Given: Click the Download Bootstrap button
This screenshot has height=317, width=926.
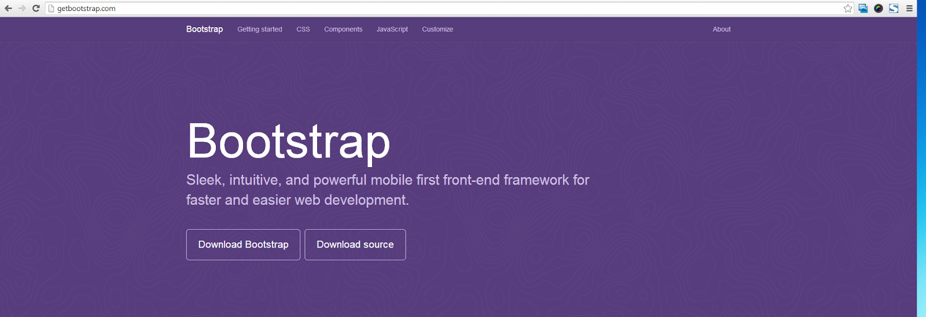Looking at the screenshot, I should (x=243, y=245).
